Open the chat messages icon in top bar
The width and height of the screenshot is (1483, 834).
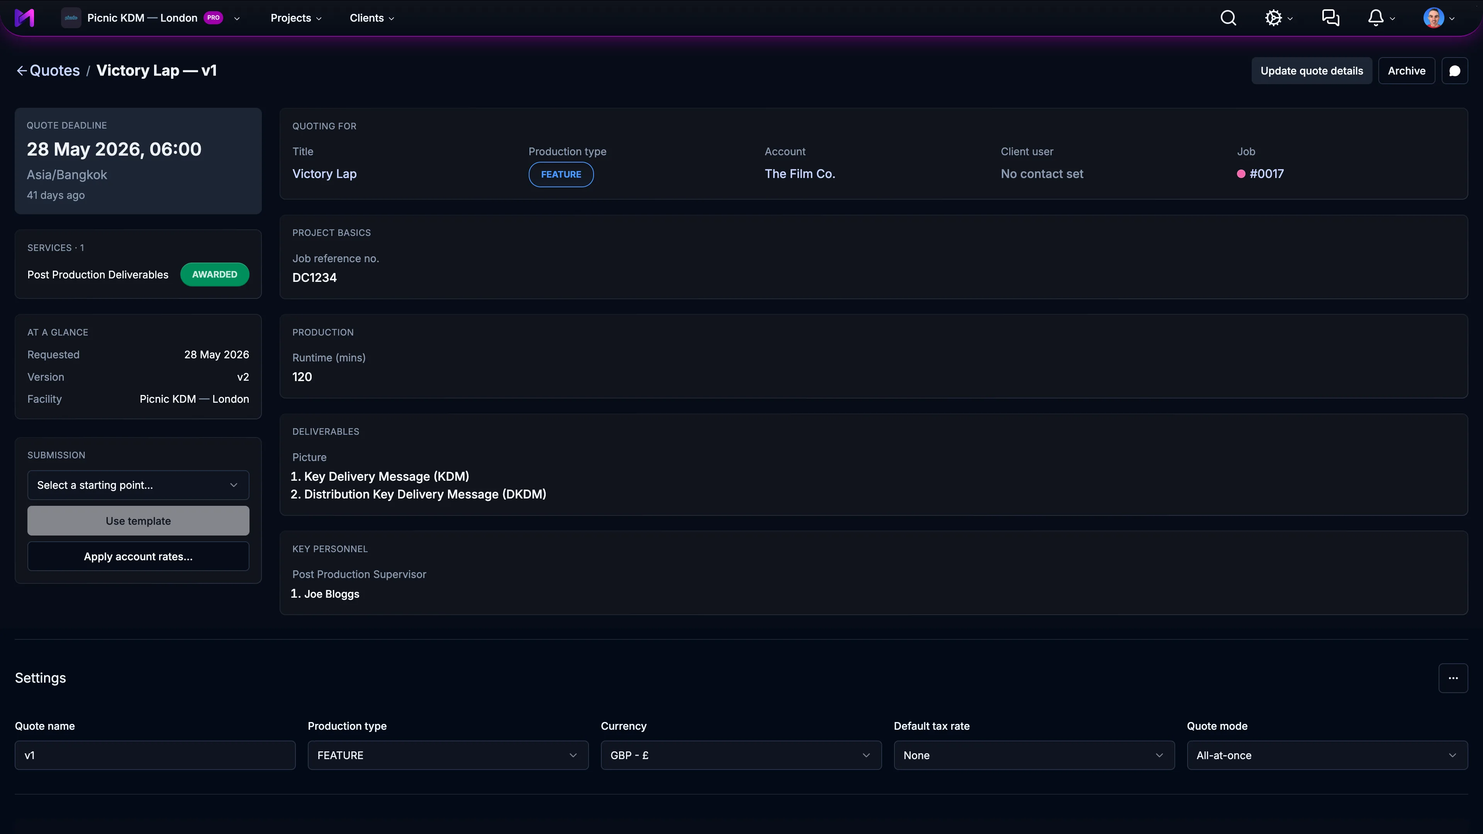pos(1330,18)
